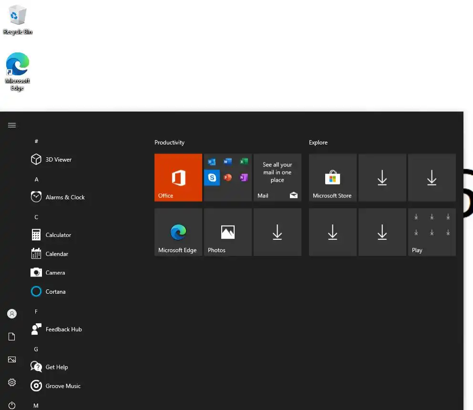The height and width of the screenshot is (410, 473).
Task: Select the Microsoft Edge desktop shortcut
Action: point(18,72)
